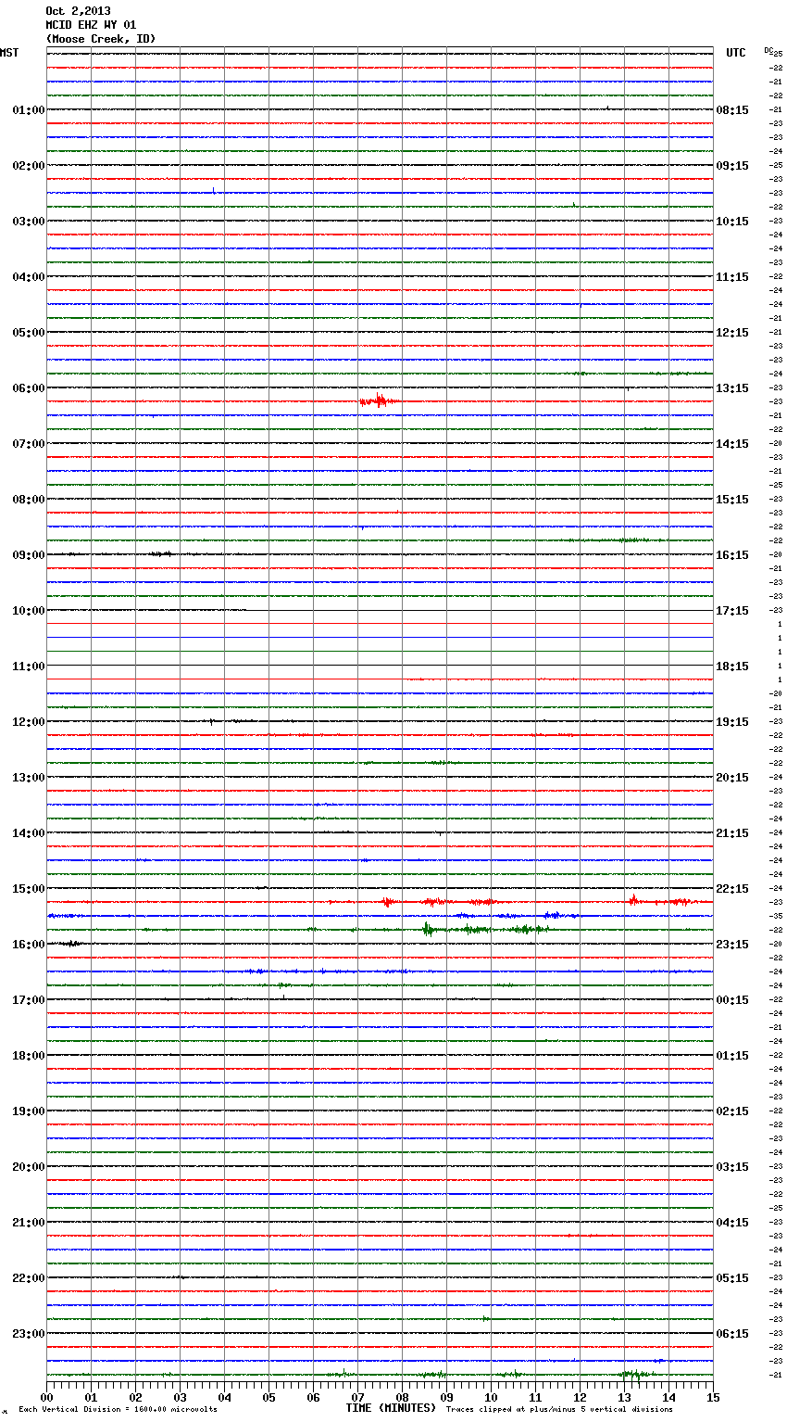Select the '19:15' UTC time label
Image resolution: width=787 pixels, height=1422 pixels.
coord(732,722)
